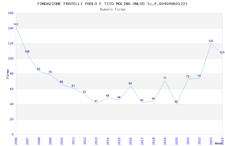Image resolution: width=225 pixels, height=146 pixels.
Task: Click the x-axis year 2019
Action: click(165, 141)
